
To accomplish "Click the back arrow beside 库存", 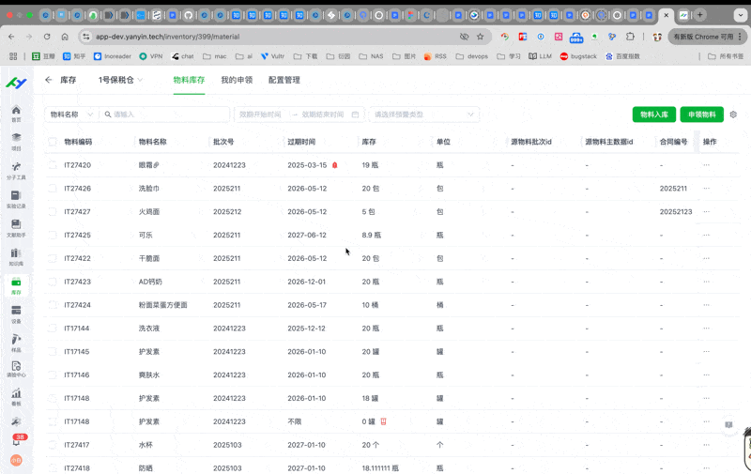I will coord(49,81).
